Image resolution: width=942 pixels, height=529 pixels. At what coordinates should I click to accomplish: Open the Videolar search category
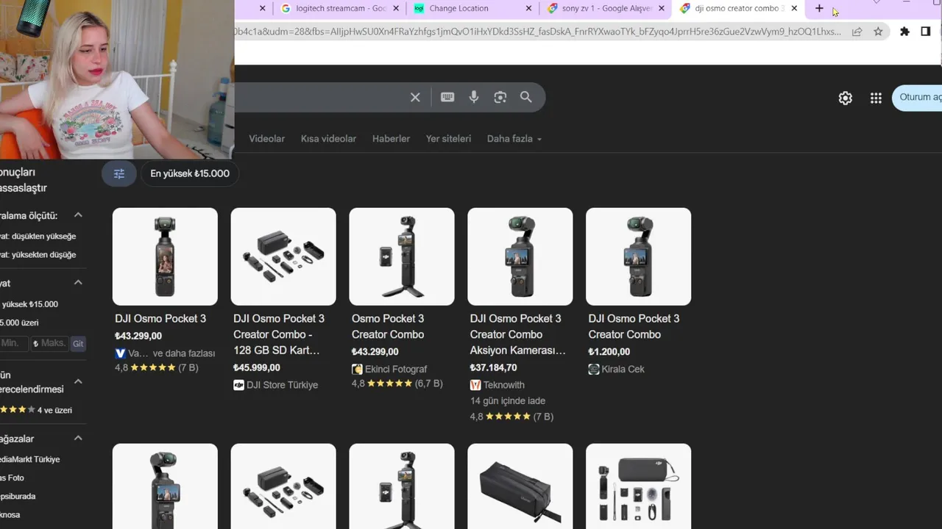266,138
